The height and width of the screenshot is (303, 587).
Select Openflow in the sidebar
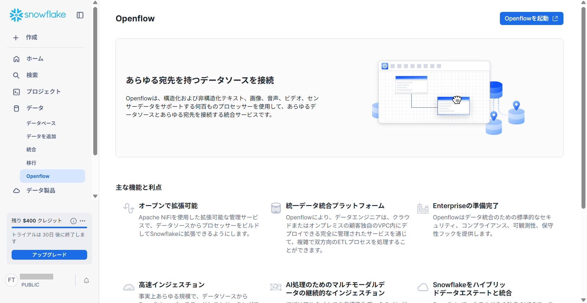52,176
